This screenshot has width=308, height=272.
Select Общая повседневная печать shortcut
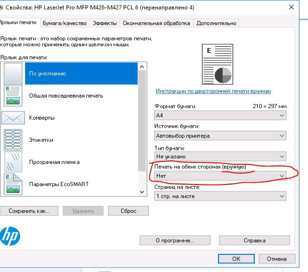[81, 96]
